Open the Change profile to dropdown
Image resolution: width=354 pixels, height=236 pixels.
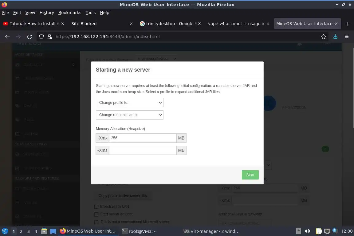[129, 103]
